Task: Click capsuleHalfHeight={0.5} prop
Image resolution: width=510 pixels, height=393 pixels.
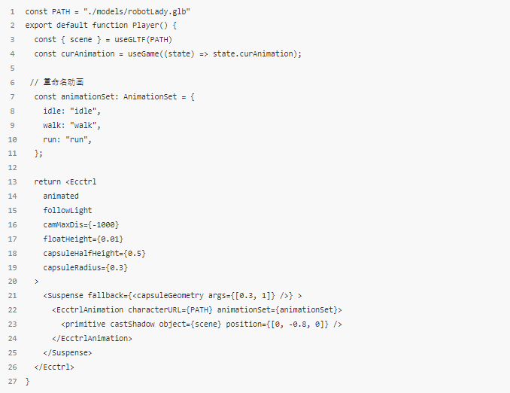Action: click(94, 253)
